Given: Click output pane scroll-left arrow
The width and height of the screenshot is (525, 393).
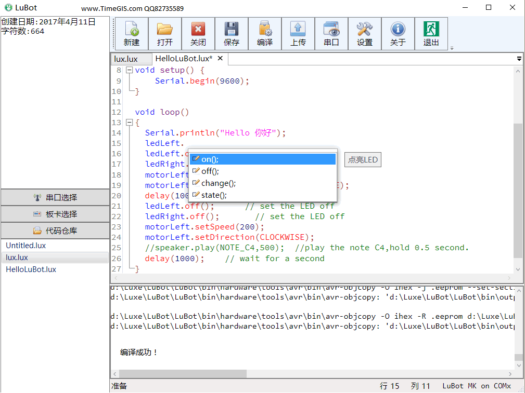Looking at the screenshot, I should click(x=115, y=374).
